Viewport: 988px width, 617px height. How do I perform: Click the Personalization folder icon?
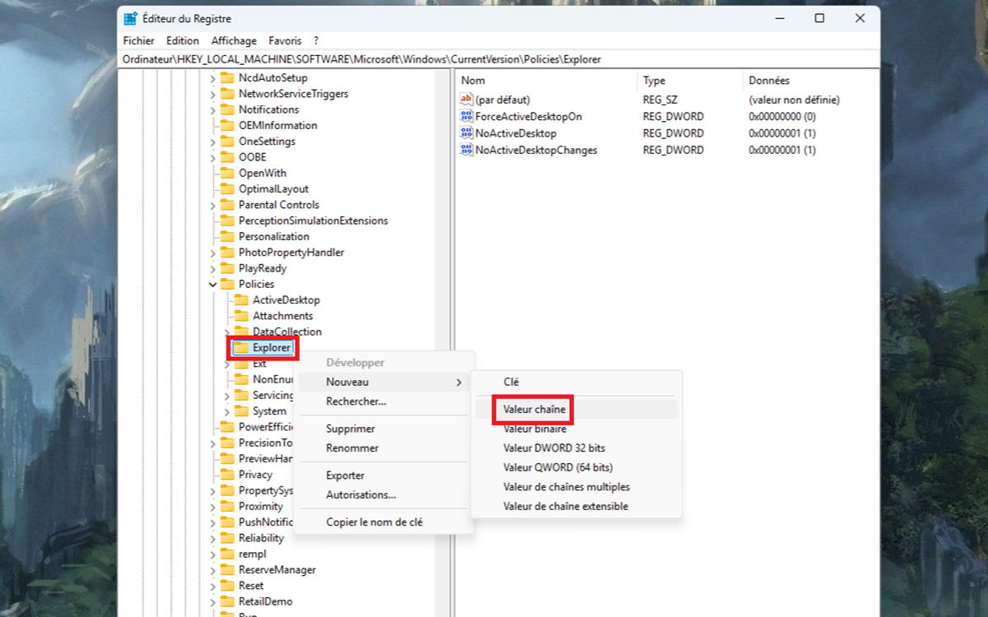(227, 236)
